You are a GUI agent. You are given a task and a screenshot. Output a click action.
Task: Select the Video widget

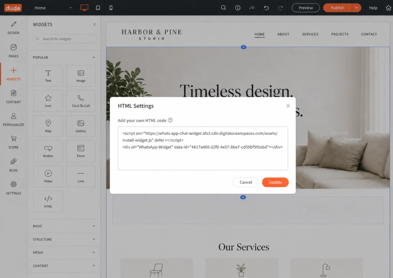point(48,176)
